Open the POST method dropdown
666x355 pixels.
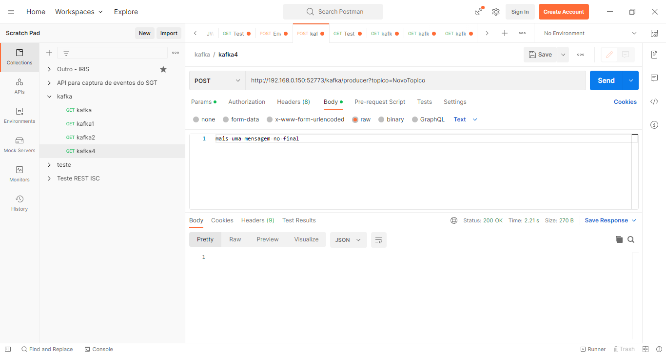click(217, 80)
